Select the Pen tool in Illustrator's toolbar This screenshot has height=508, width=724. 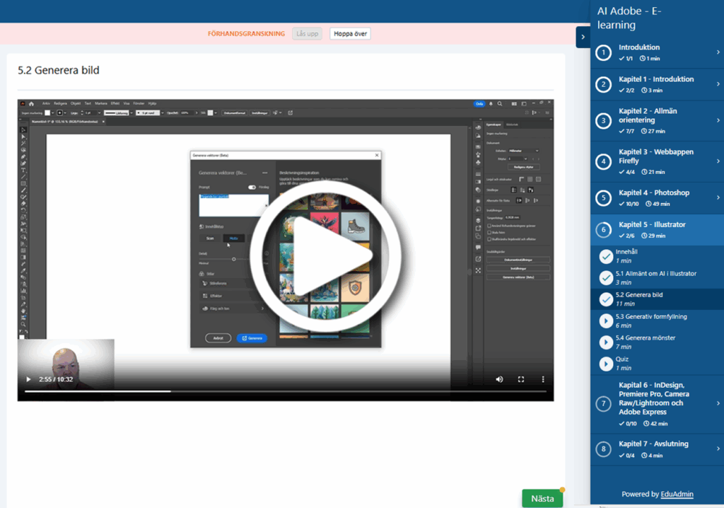[x=23, y=157]
